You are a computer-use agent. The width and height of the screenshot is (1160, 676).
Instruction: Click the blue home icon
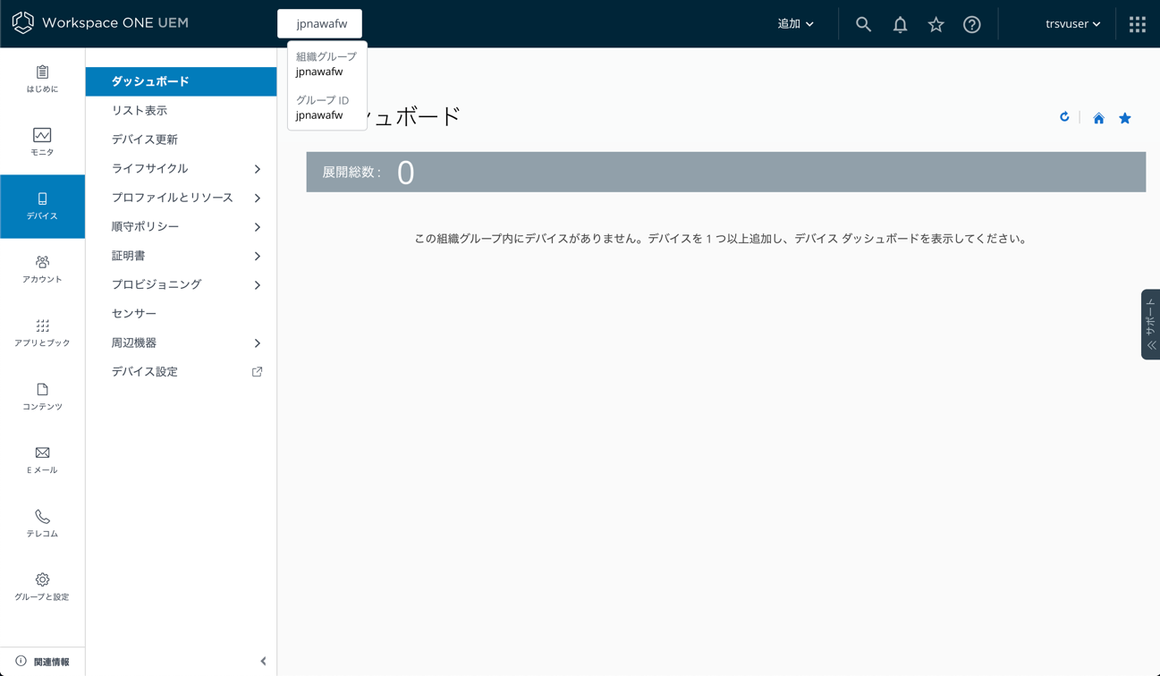click(x=1098, y=118)
